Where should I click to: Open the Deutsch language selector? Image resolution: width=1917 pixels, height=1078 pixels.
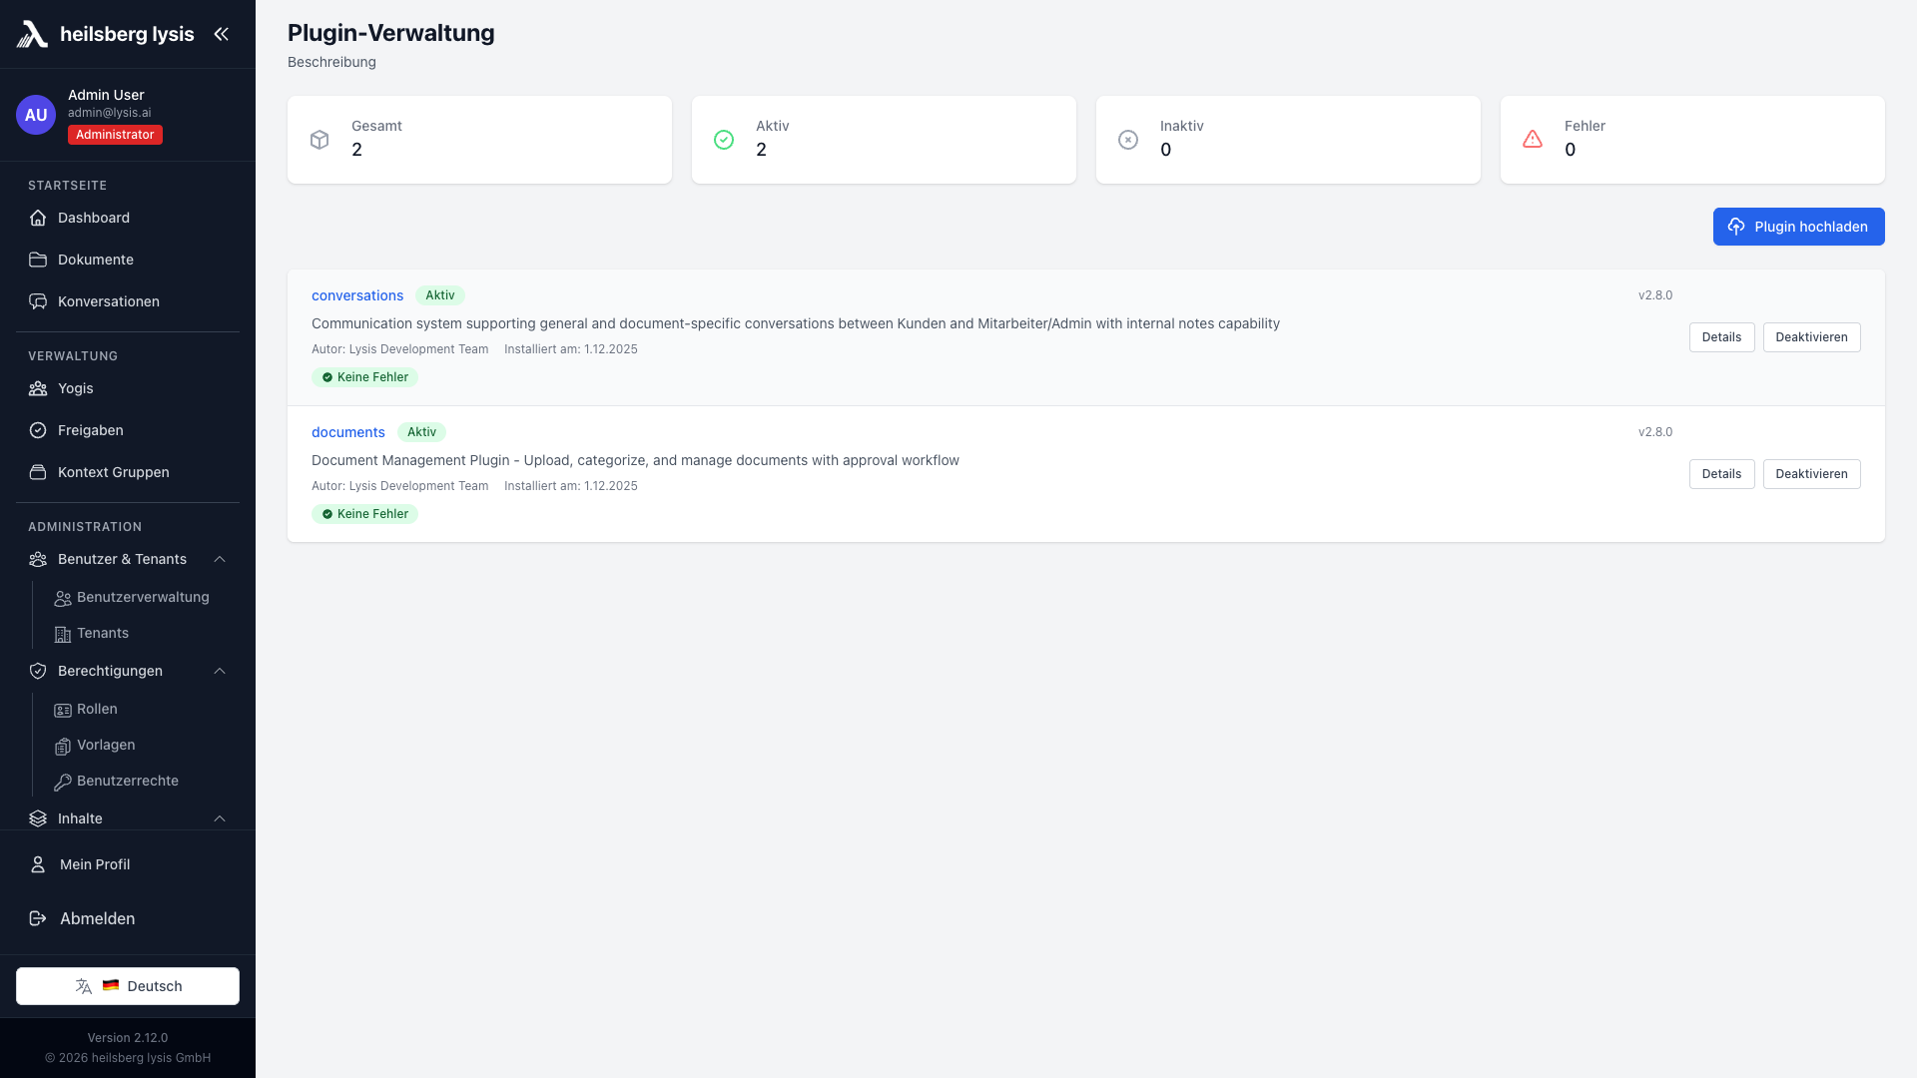pos(128,986)
